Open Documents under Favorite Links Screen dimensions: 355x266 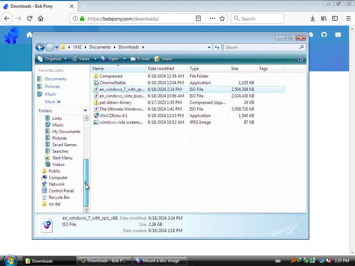coord(55,79)
